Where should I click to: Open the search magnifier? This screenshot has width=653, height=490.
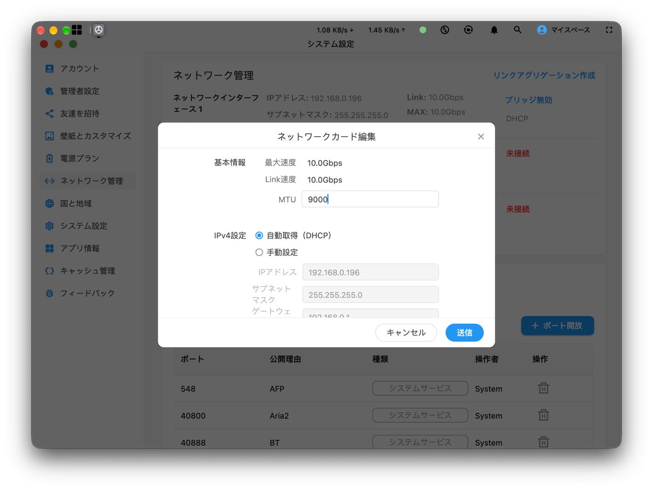click(517, 30)
